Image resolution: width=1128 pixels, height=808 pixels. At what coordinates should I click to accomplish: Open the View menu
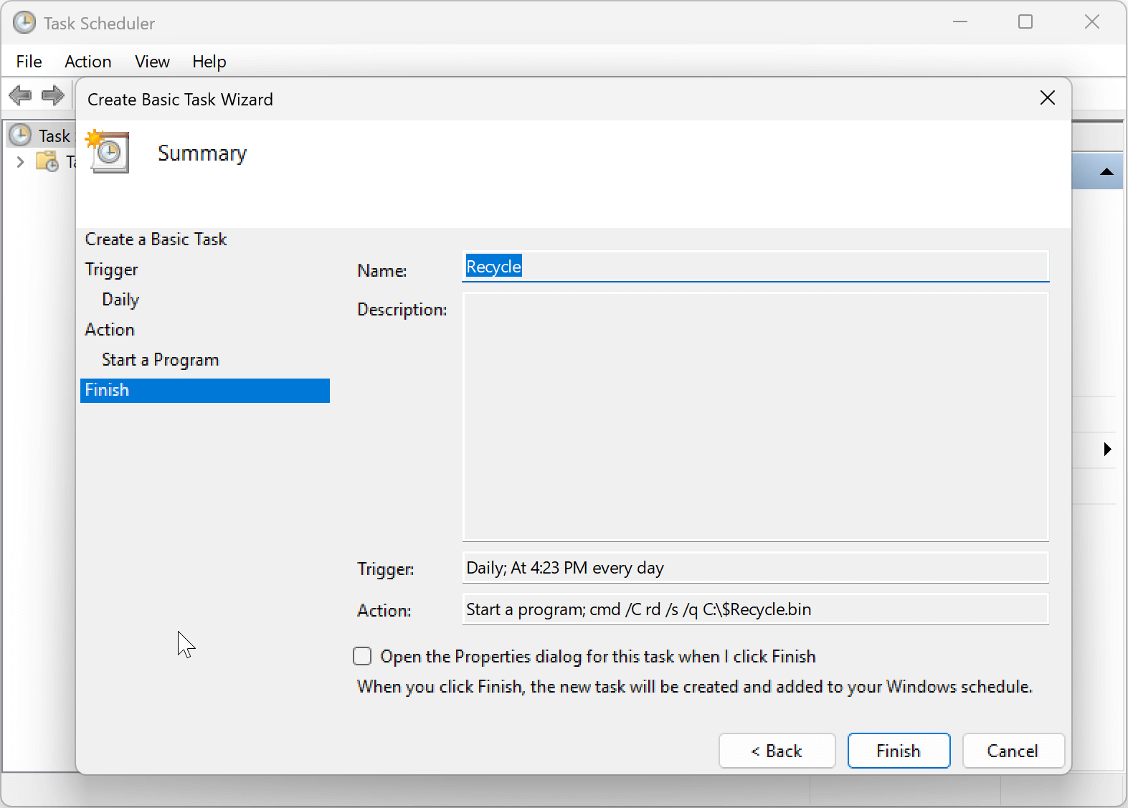pos(152,62)
